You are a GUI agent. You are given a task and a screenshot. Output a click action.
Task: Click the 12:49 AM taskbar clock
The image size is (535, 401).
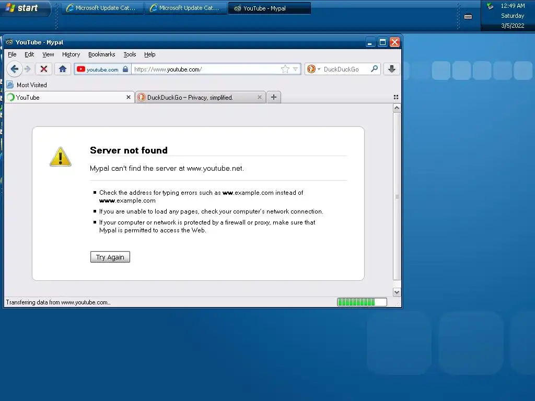(513, 6)
